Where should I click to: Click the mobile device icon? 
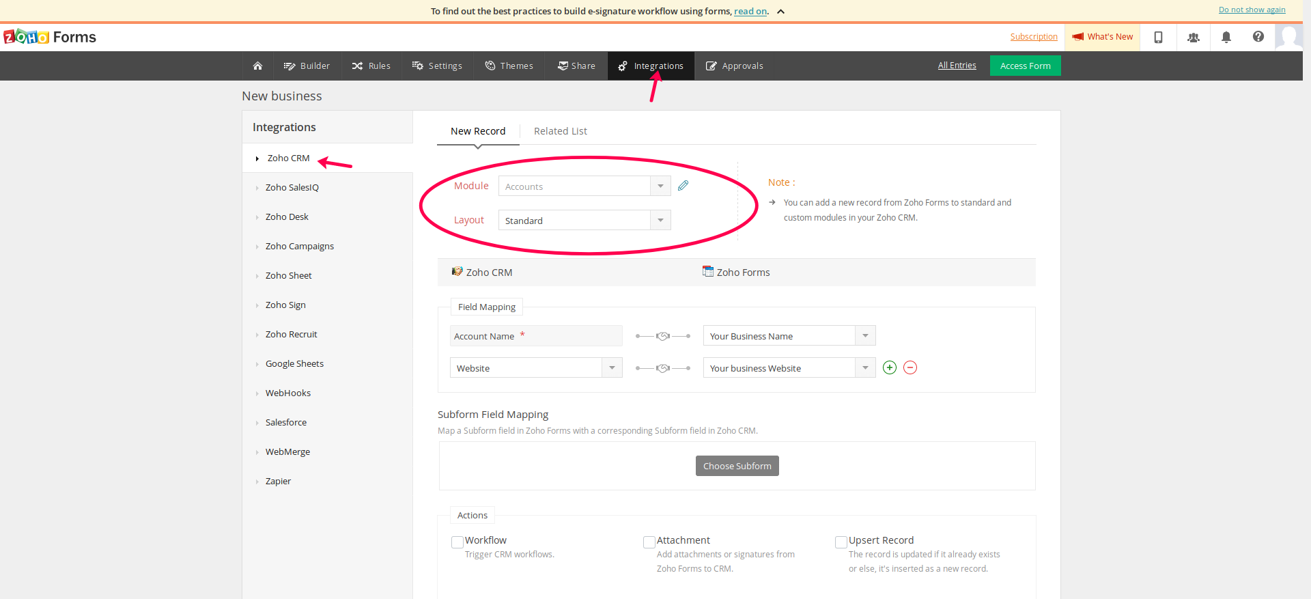pyautogui.click(x=1158, y=37)
